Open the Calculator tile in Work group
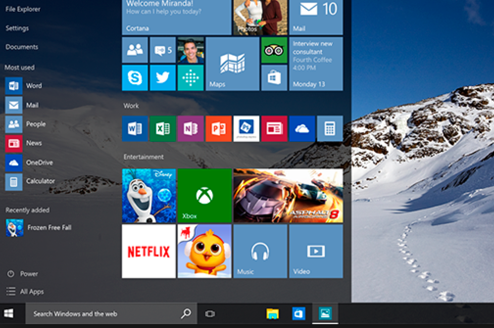494x328 pixels. coord(330,129)
